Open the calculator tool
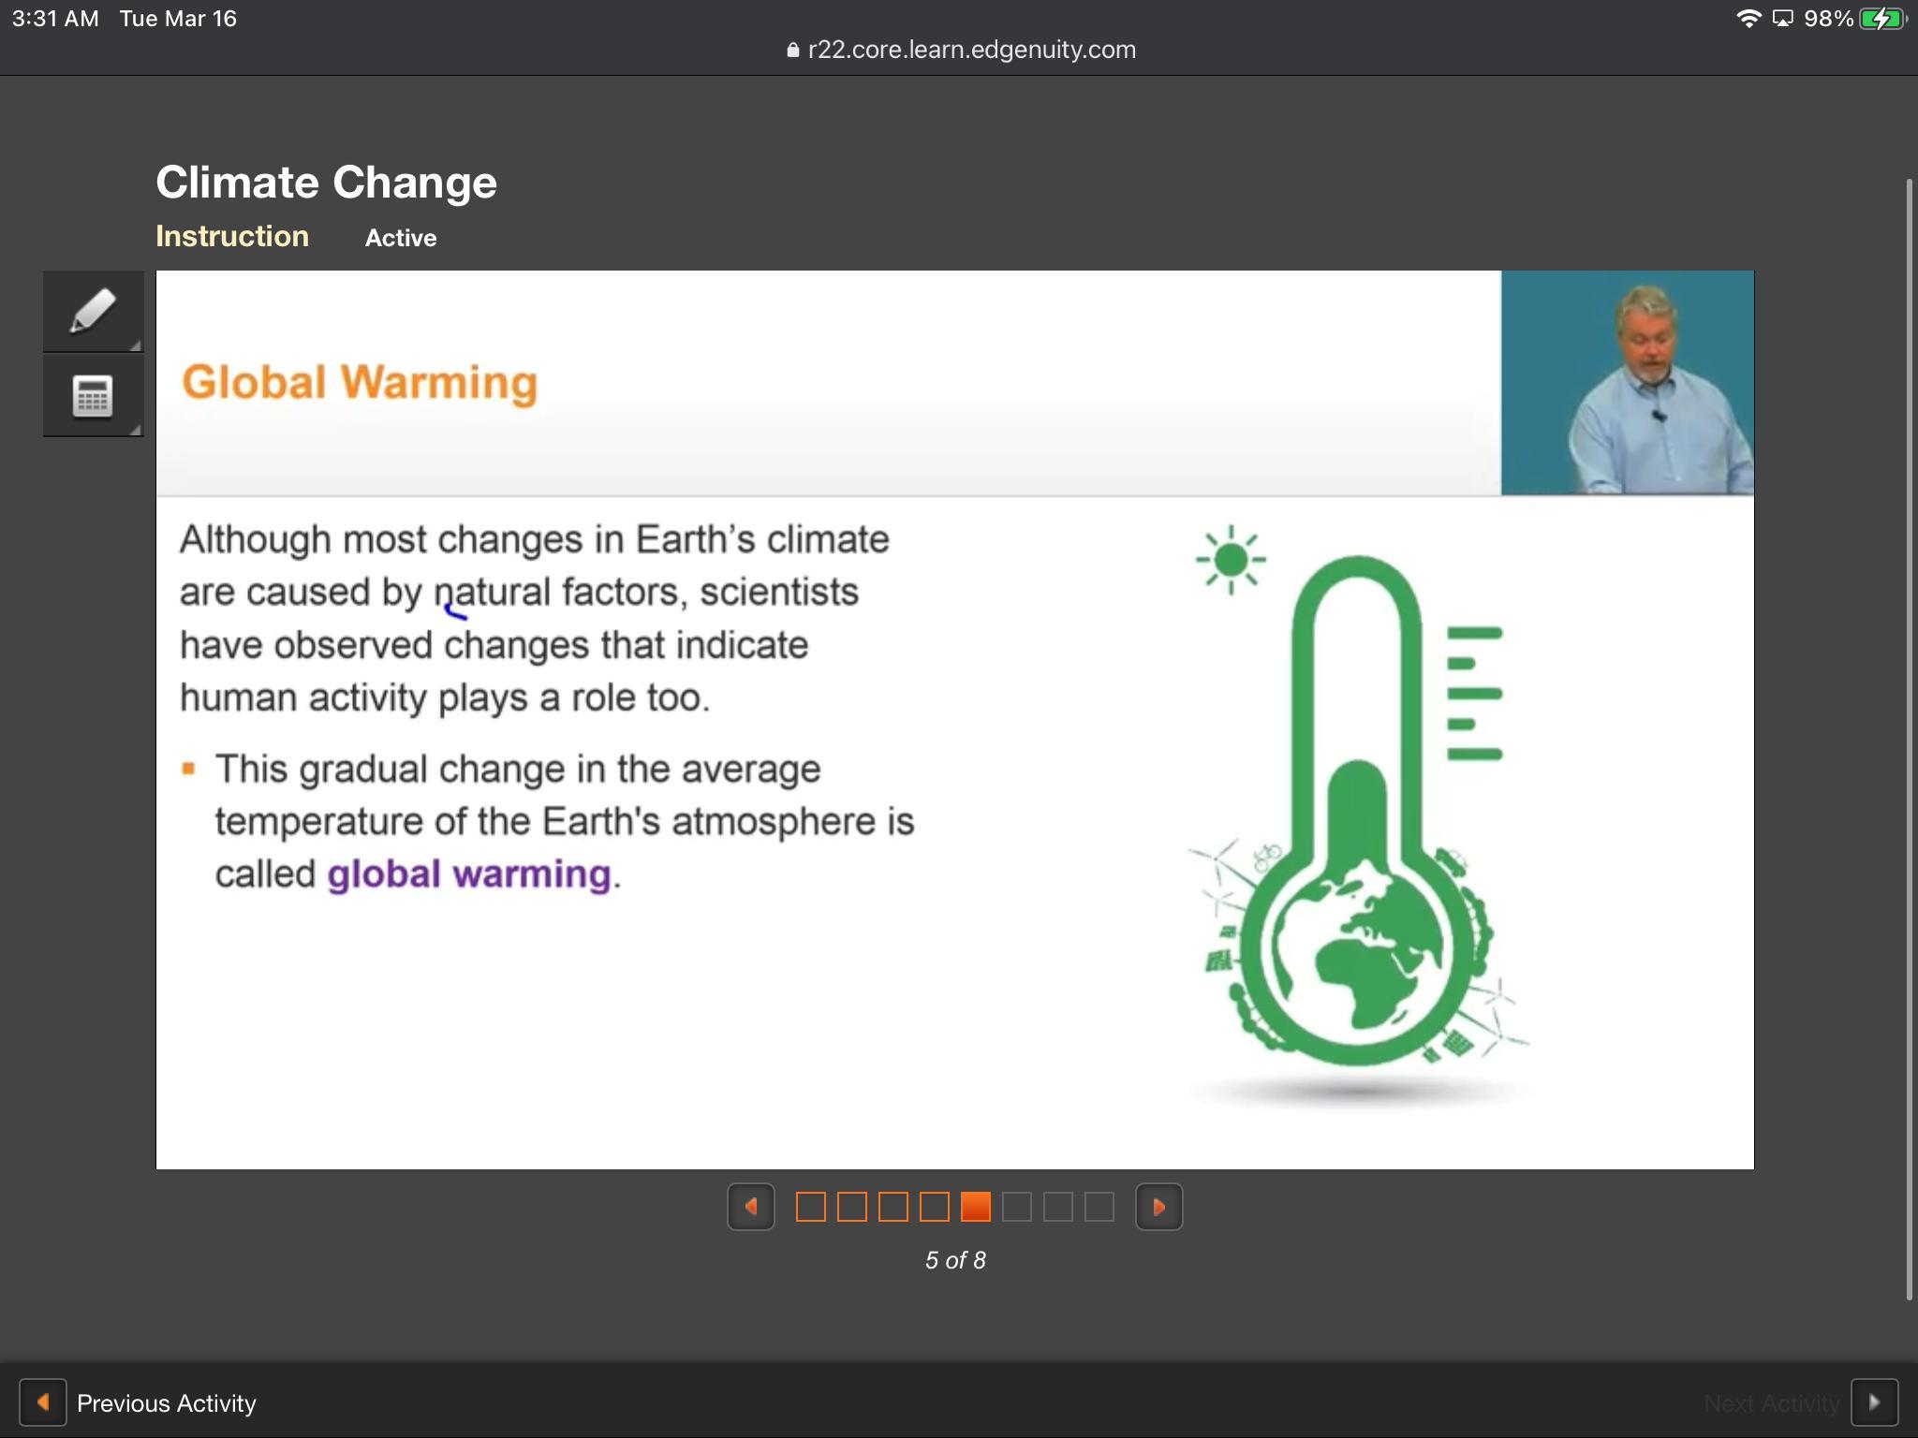Image resolution: width=1918 pixels, height=1438 pixels. 93,396
